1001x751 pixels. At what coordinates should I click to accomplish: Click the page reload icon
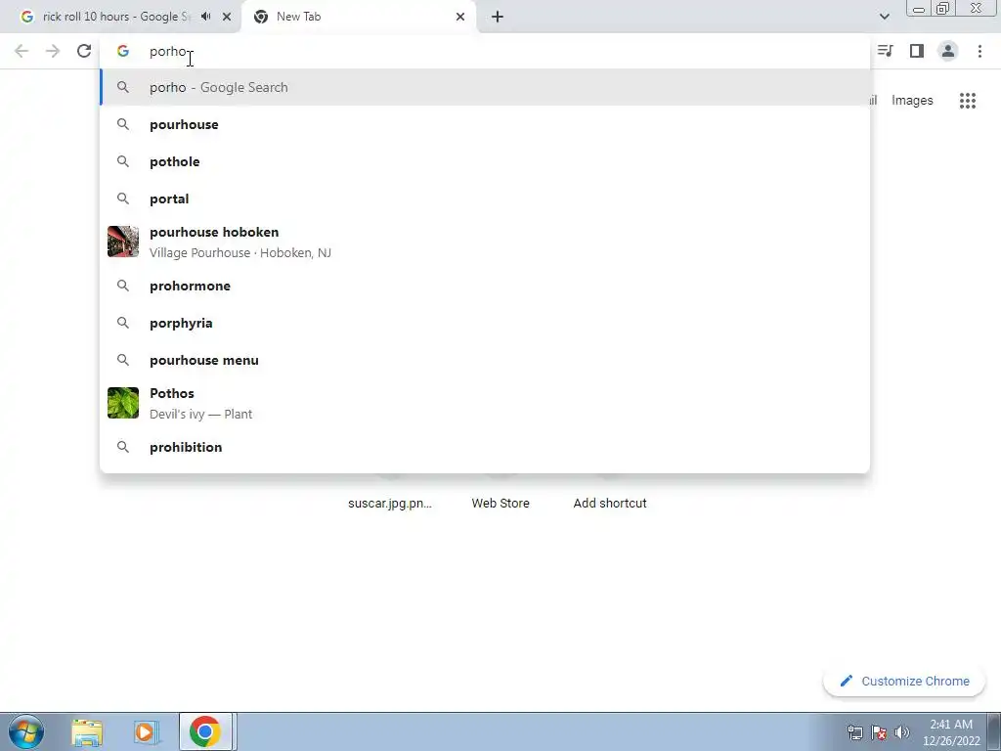[84, 51]
